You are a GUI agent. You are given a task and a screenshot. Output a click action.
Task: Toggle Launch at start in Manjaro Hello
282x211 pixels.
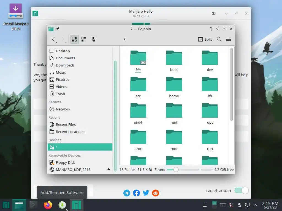[x=242, y=191]
